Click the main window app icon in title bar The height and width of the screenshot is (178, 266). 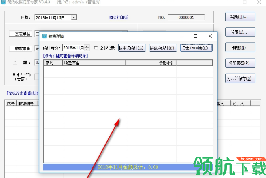pos(3,2)
